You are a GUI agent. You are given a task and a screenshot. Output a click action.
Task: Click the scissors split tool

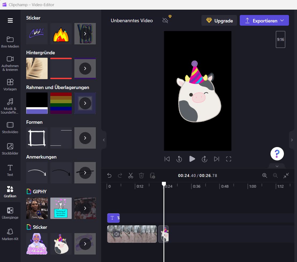(131, 176)
